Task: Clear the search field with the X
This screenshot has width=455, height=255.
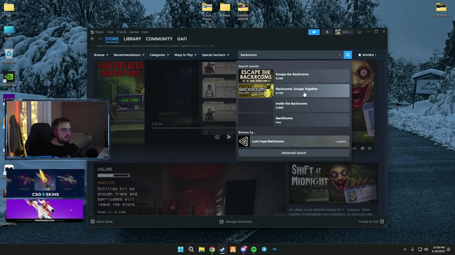Action: tap(340, 55)
